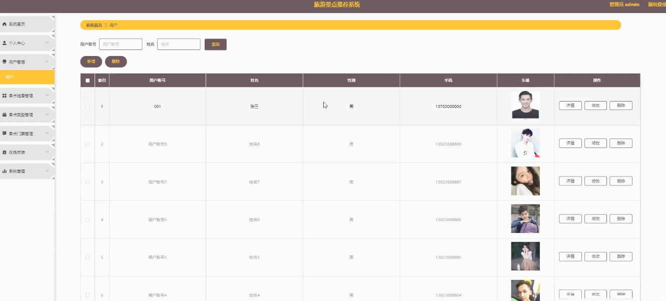
Task: Click the briefcase icon beside 景点类型管理
Action: [5, 114]
